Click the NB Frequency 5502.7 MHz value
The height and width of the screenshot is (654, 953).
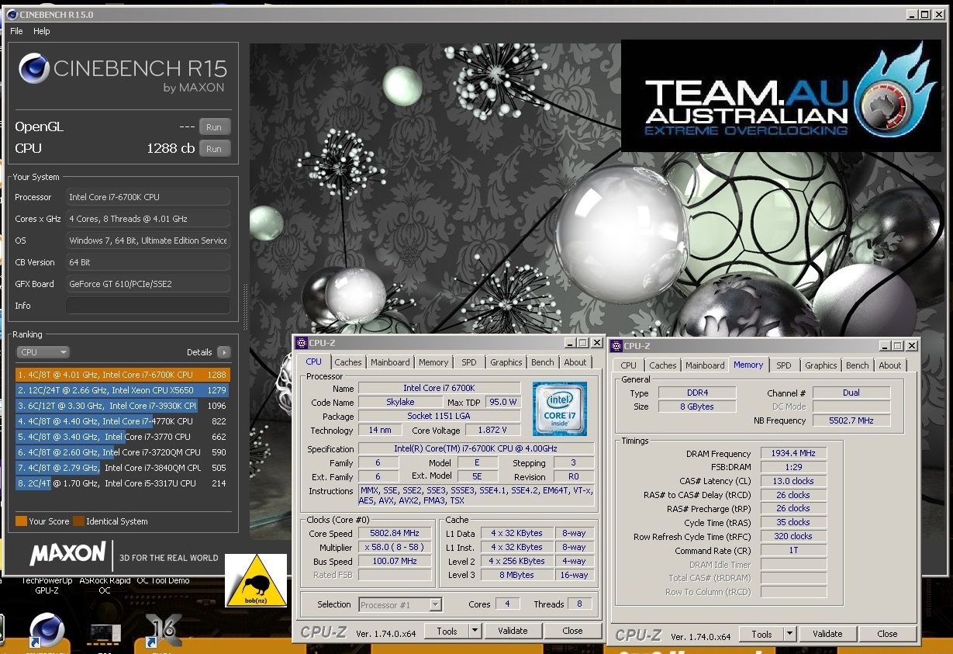(x=851, y=420)
